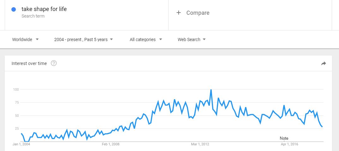Click the Apr 1, 2016 axis label

[289, 144]
